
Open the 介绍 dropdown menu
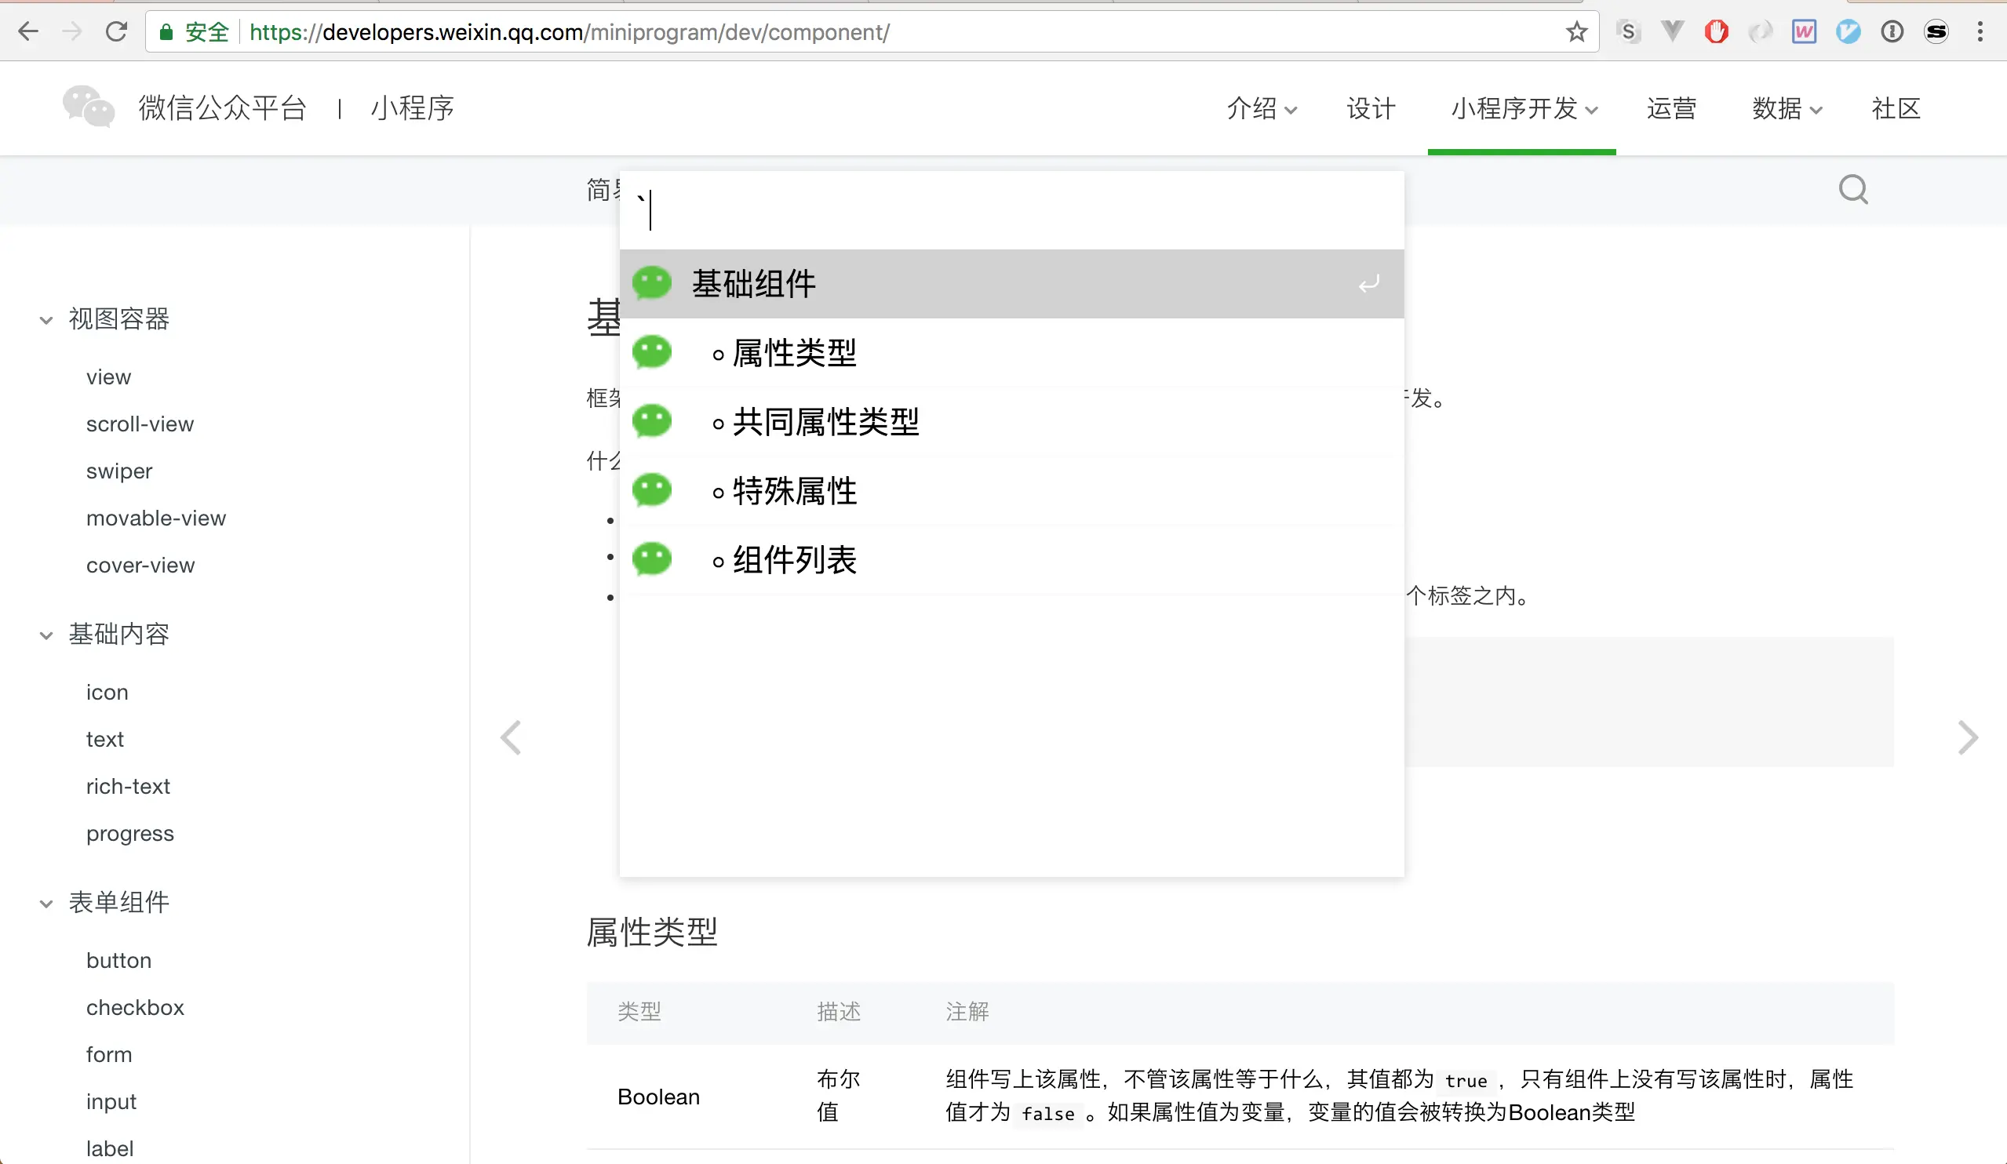click(1262, 108)
